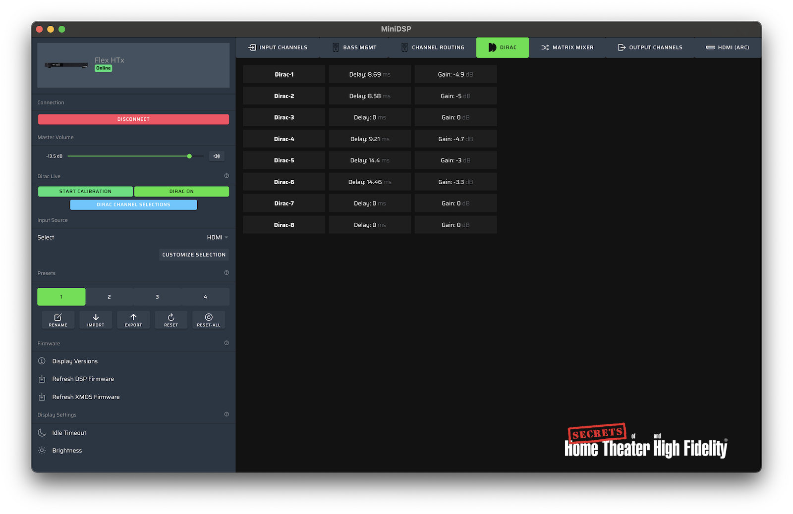Click the Flex HTx device thumbnail
This screenshot has height=514, width=793.
pos(66,65)
